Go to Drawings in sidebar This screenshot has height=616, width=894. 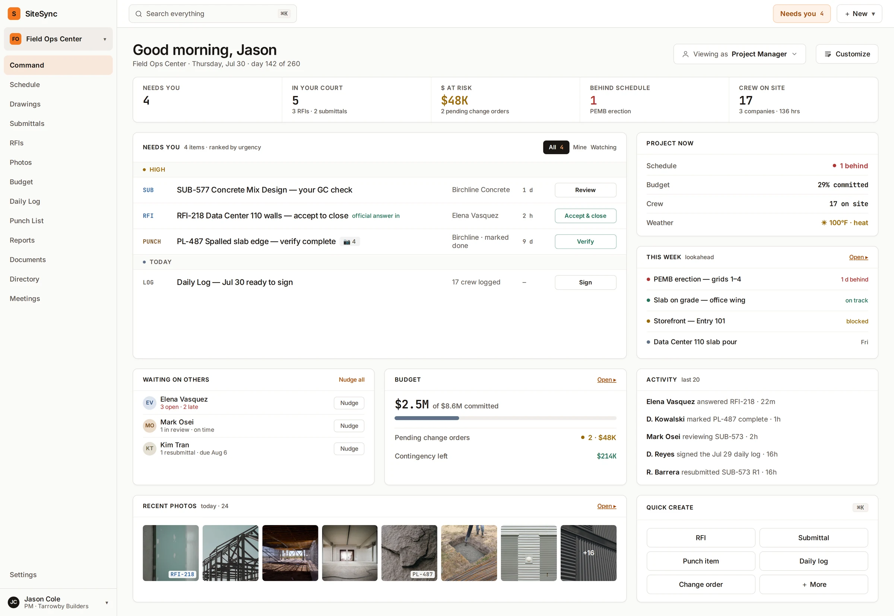click(58, 104)
